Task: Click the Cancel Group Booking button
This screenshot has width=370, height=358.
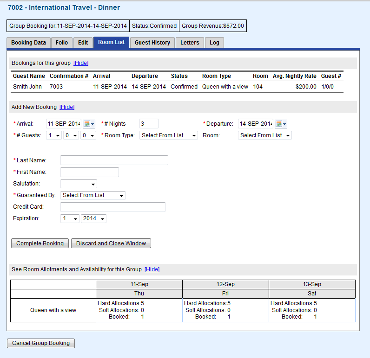Action: coord(41,343)
